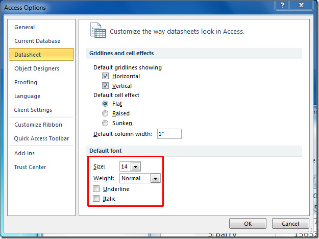Click the Help question mark button

pyautogui.click(x=282, y=5)
